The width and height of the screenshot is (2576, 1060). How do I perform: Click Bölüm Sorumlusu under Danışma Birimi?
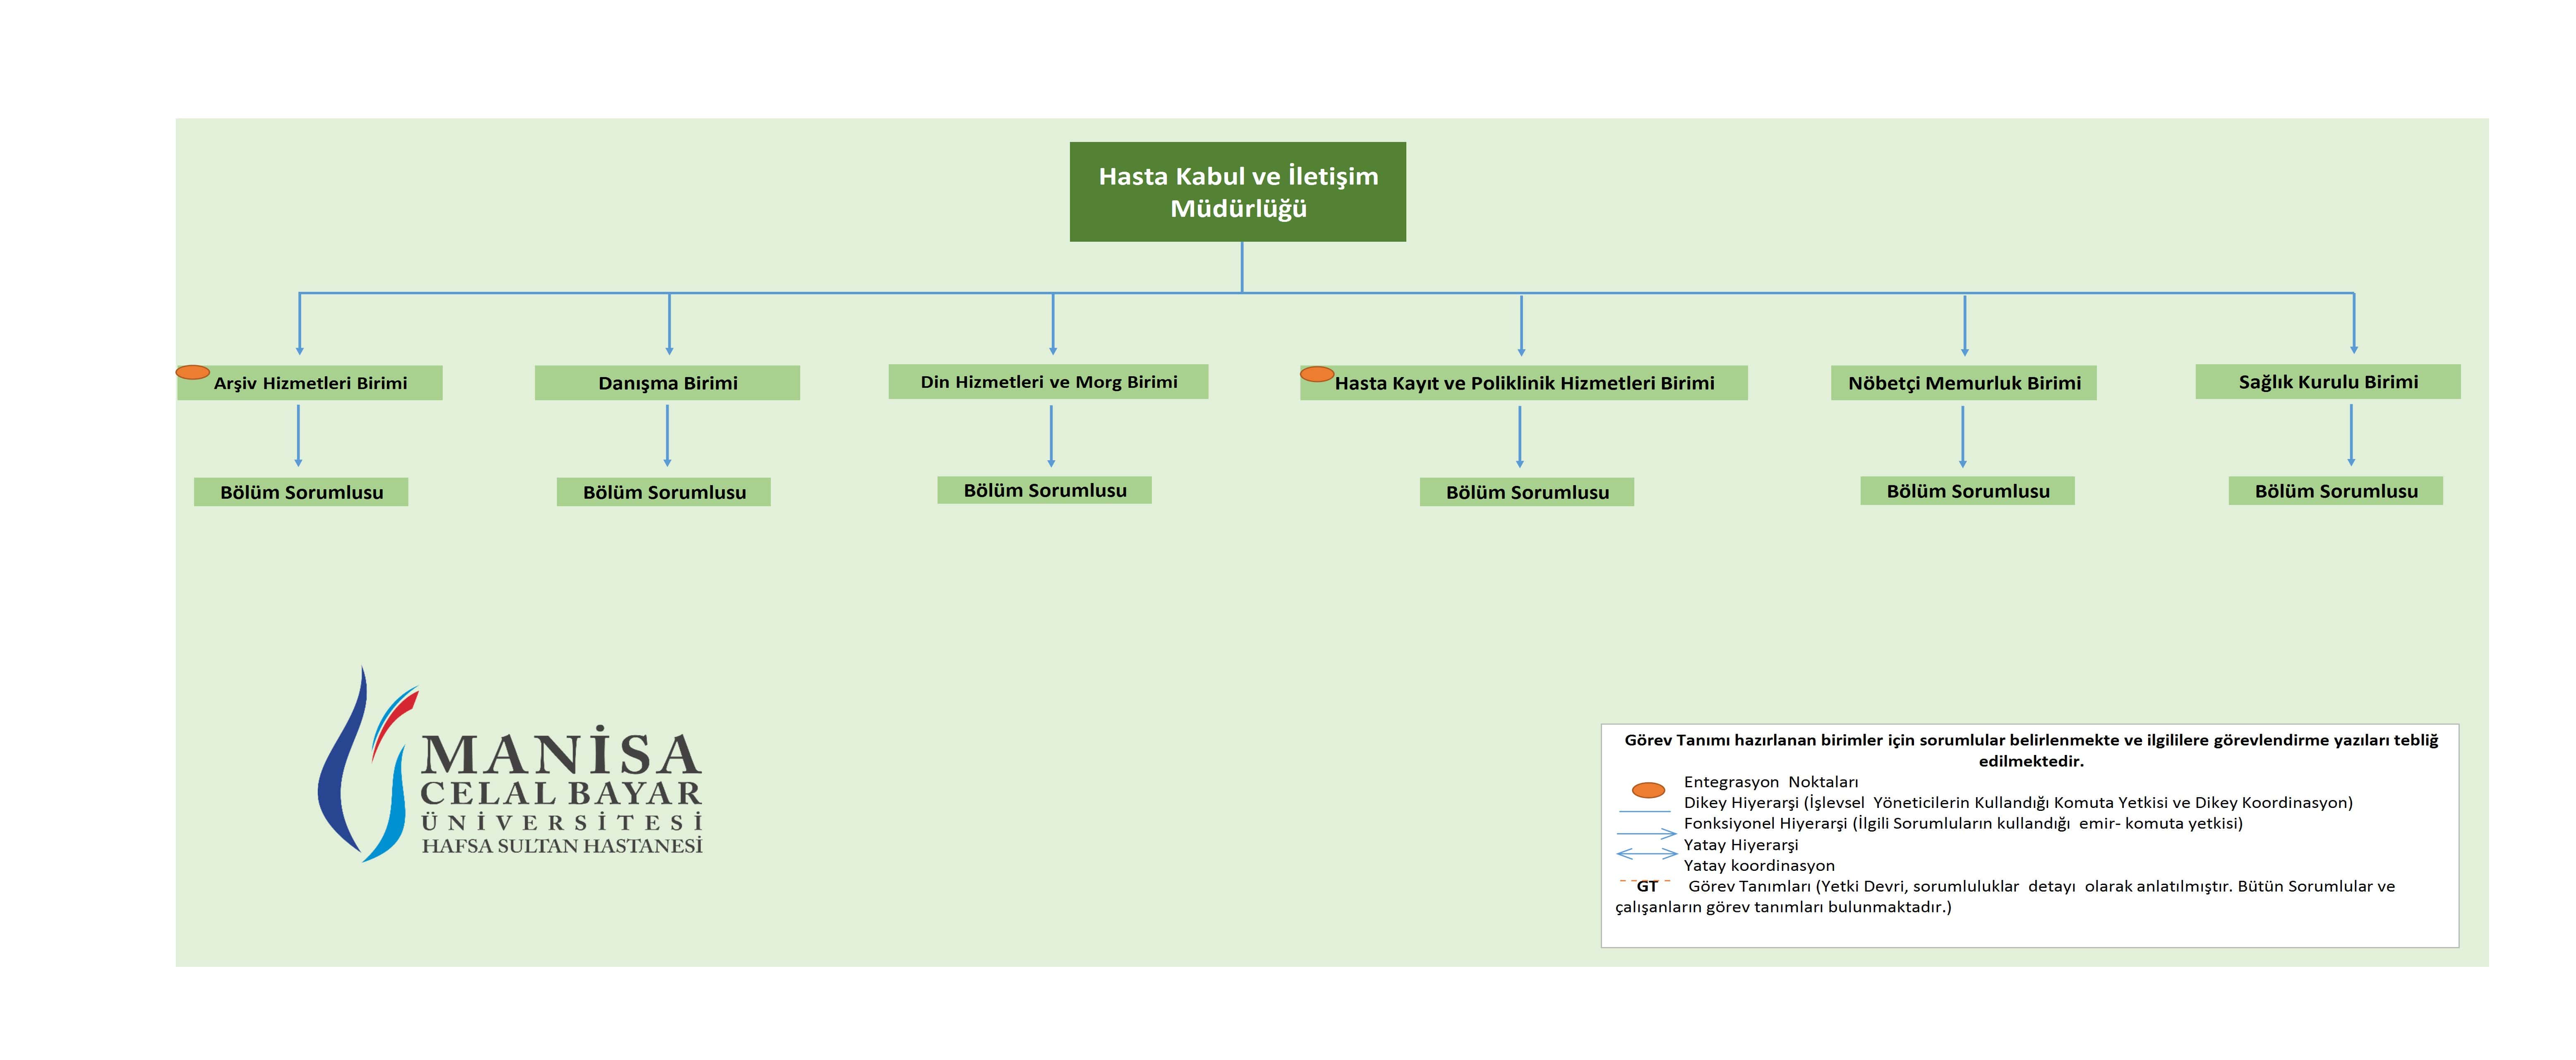(x=664, y=492)
